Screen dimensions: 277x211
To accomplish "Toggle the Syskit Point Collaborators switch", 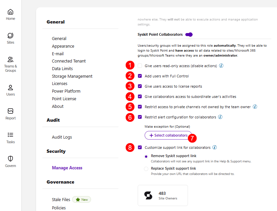I will pos(189,34).
